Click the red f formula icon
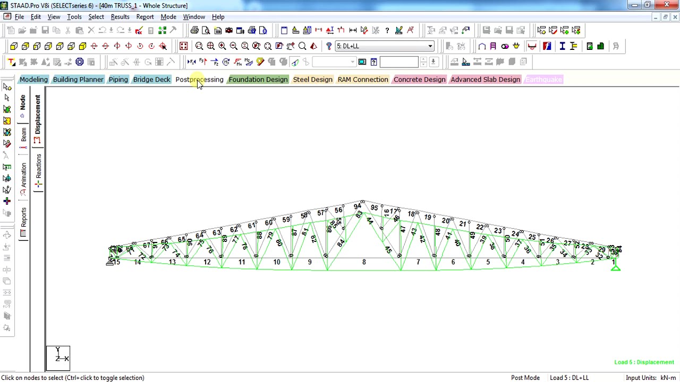680x382 pixels. coord(547,46)
